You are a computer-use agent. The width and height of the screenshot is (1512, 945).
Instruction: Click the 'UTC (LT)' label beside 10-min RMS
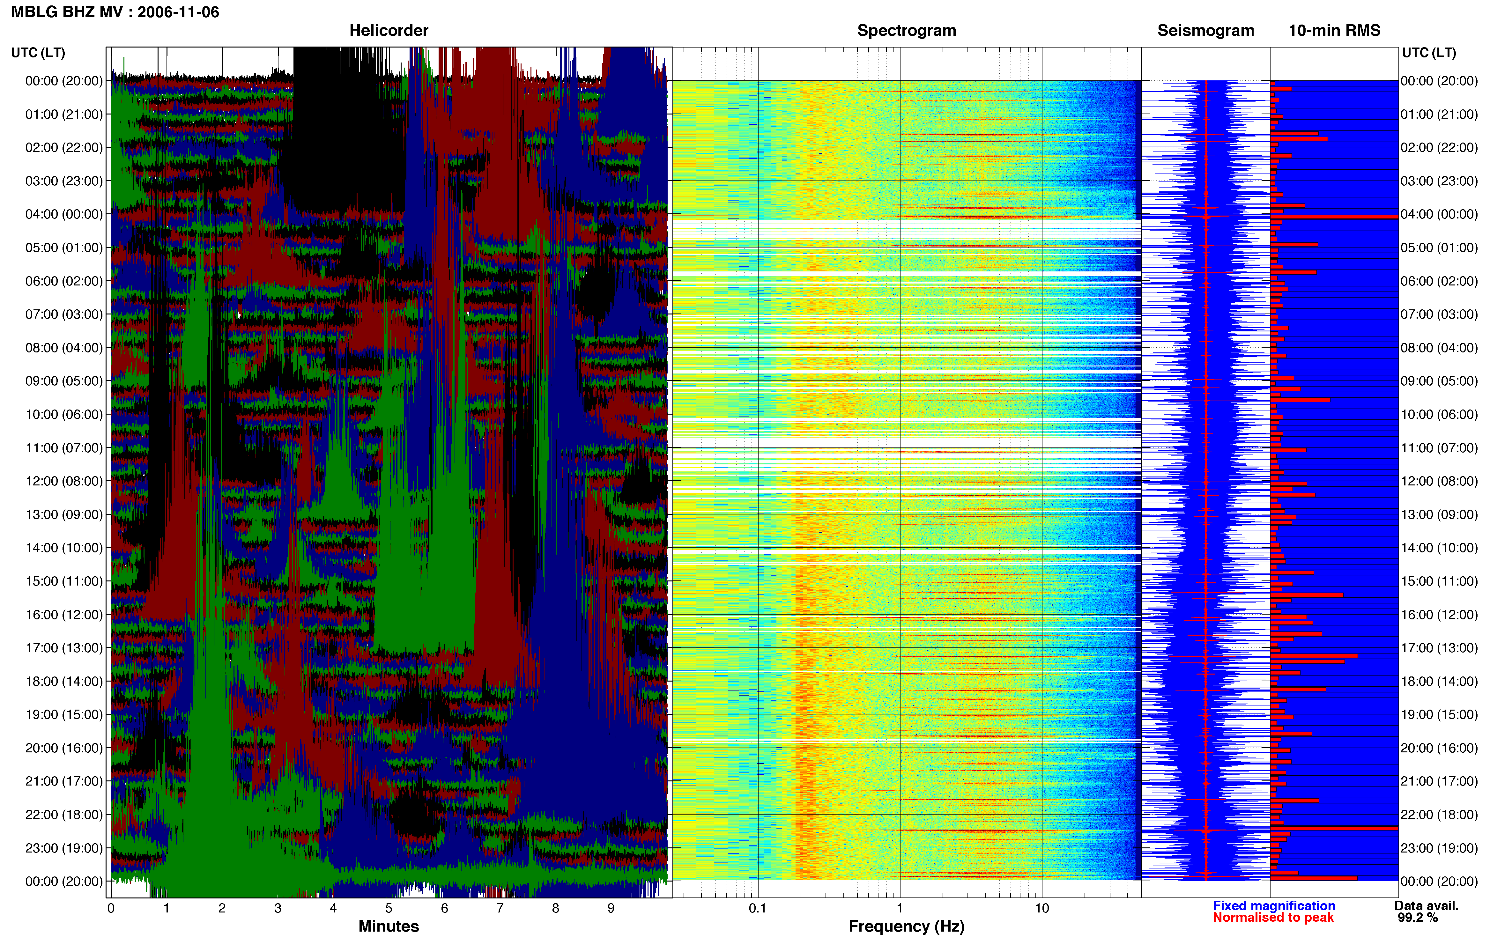pos(1429,53)
